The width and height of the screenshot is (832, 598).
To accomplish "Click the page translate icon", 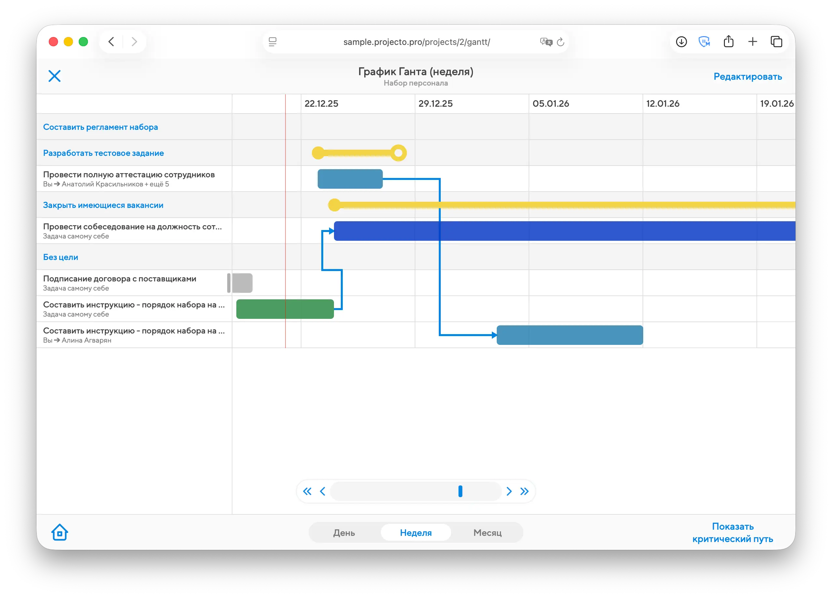I will [x=546, y=42].
